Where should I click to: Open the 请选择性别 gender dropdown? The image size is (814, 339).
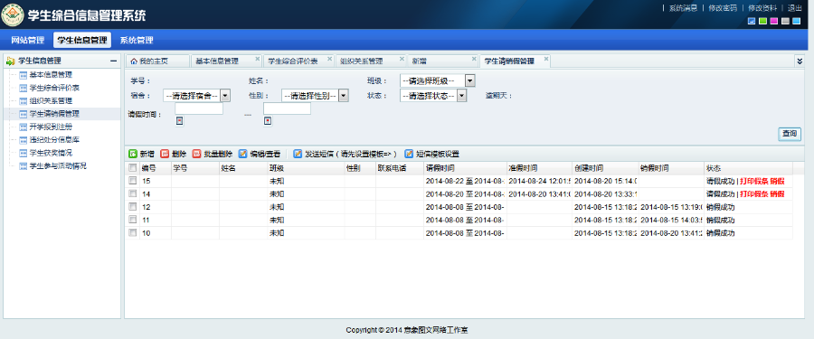coord(315,96)
